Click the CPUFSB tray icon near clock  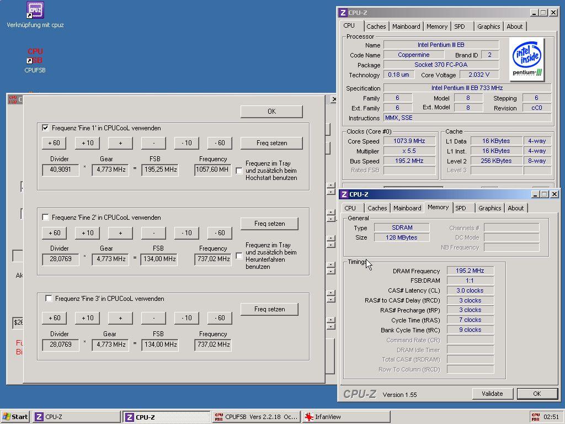pos(536,417)
